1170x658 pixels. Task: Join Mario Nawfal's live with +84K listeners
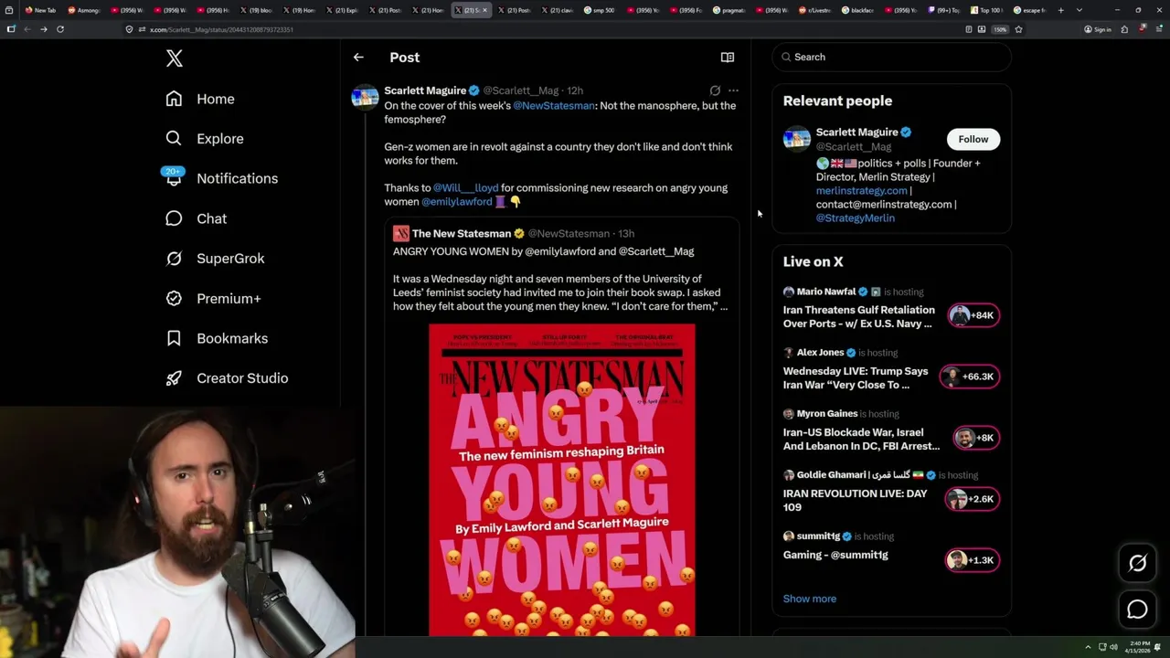click(x=973, y=315)
